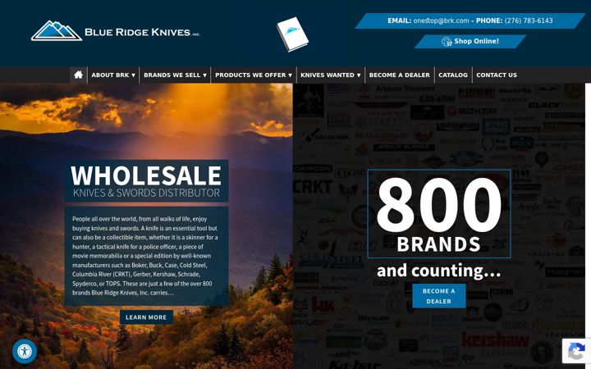Open the Catalog menu item

click(x=453, y=75)
